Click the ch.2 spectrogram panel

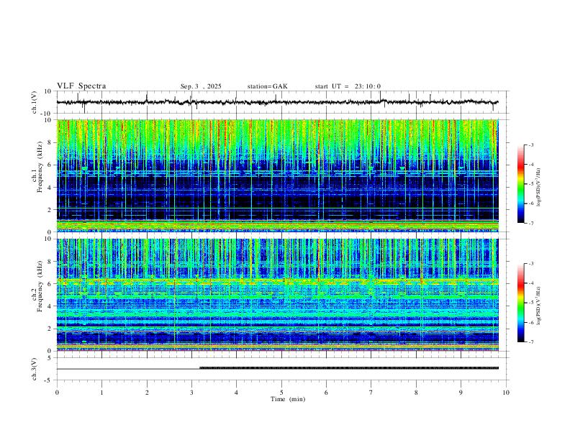pyautogui.click(x=277, y=295)
